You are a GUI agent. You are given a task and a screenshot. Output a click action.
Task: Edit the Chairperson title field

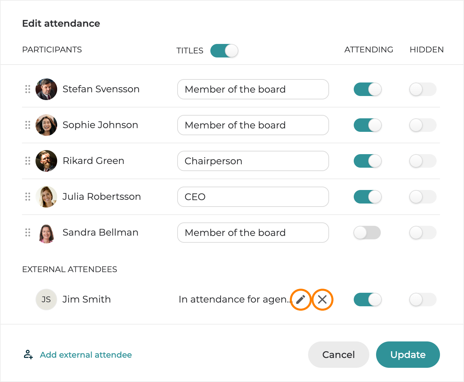253,161
